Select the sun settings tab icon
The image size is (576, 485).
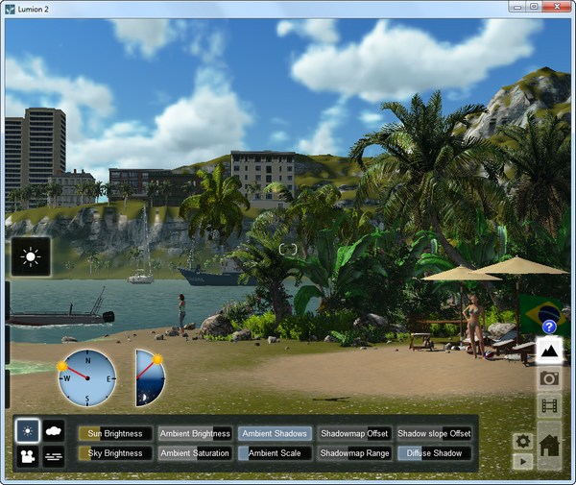tap(28, 431)
